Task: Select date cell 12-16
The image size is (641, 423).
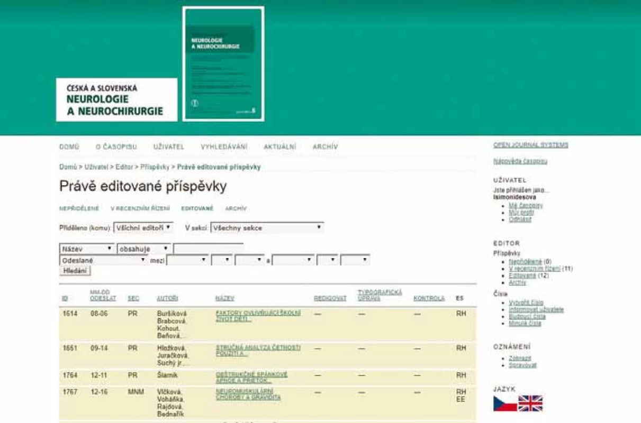Action: [98, 392]
